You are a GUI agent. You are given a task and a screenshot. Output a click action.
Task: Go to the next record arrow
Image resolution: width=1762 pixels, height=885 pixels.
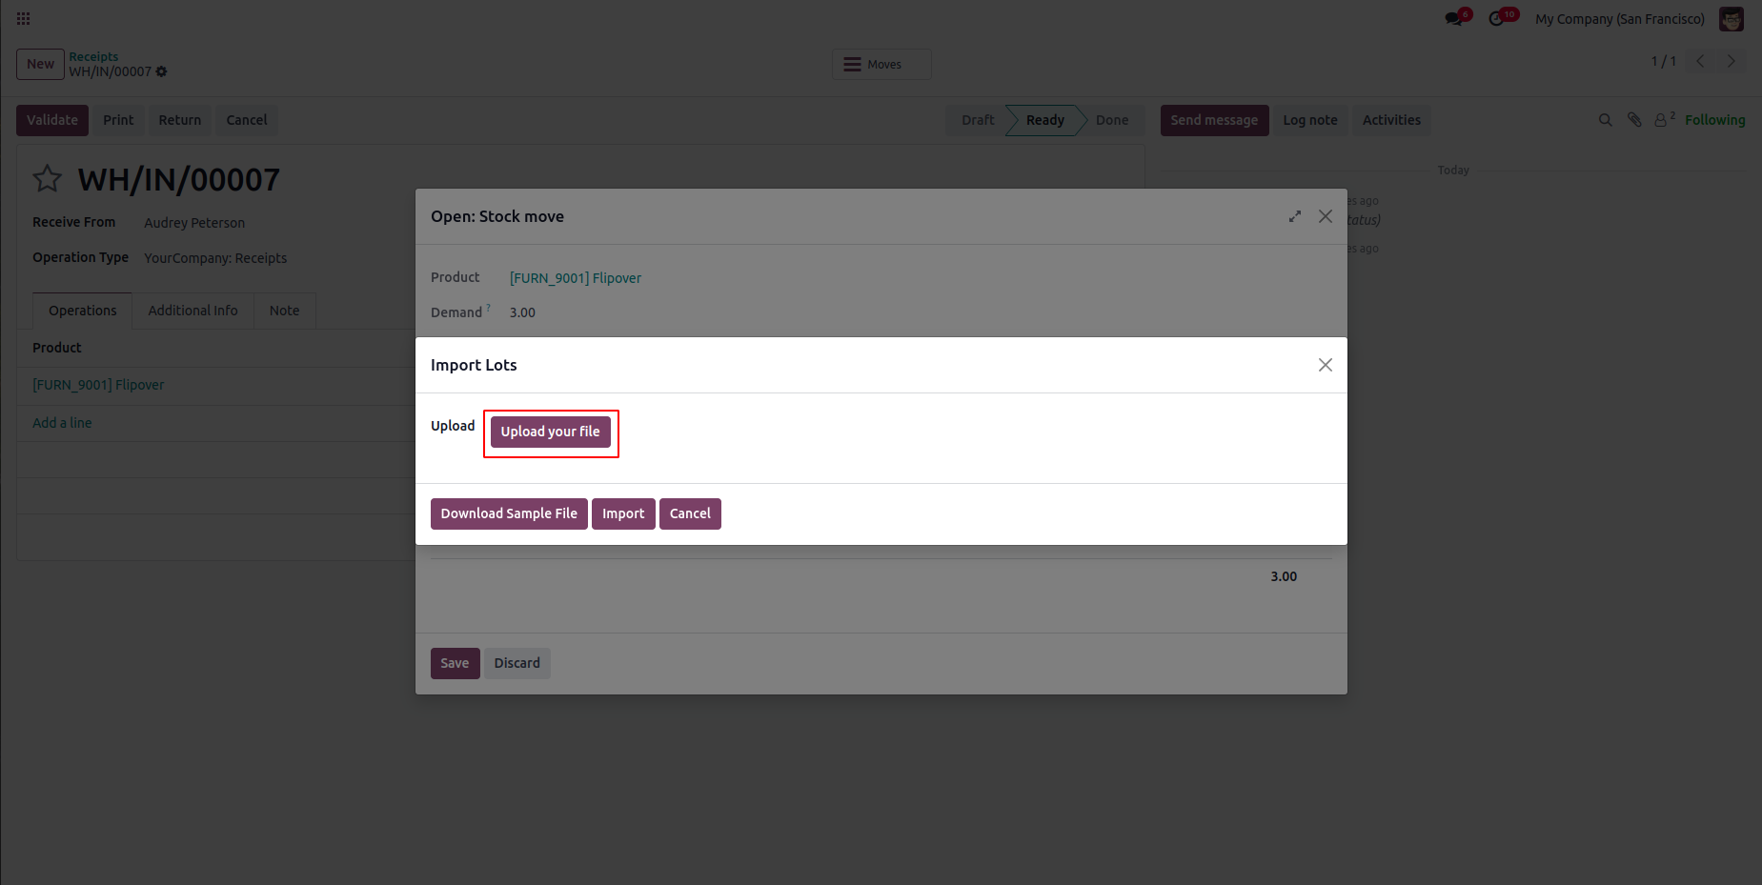click(x=1732, y=62)
